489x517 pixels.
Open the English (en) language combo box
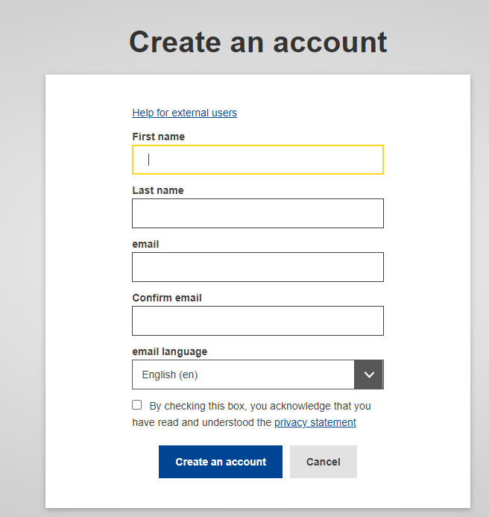243,375
